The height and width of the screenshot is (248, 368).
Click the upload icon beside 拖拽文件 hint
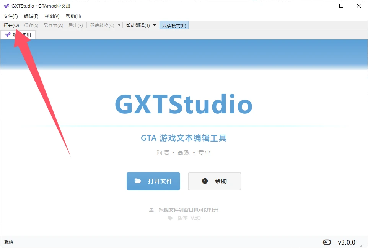point(151,210)
